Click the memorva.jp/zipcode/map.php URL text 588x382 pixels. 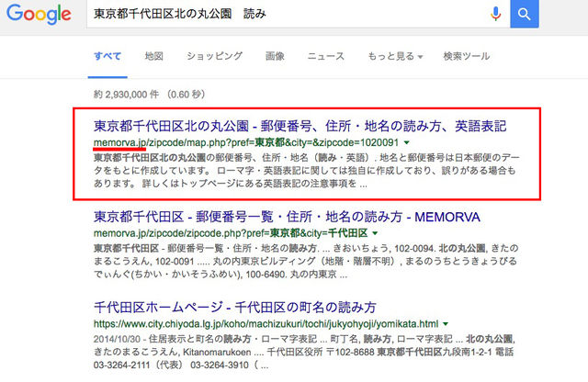click(246, 143)
